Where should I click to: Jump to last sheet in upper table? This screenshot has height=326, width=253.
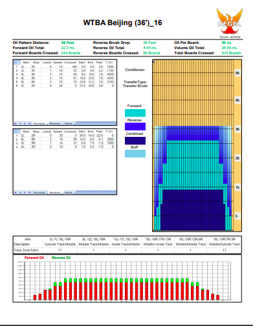tap(30, 123)
